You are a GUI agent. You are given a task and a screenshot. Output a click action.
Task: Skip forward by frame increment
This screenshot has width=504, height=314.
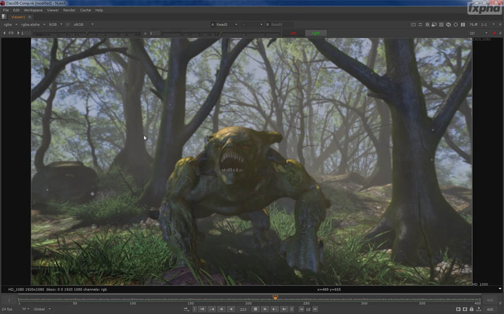(315, 309)
